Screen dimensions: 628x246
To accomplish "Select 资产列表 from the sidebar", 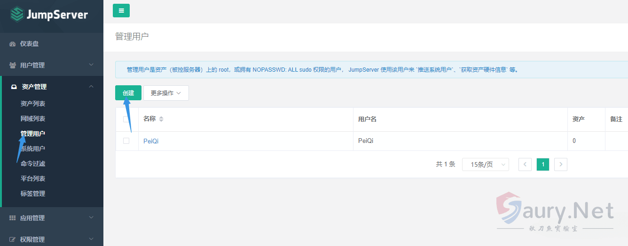I will click(33, 104).
